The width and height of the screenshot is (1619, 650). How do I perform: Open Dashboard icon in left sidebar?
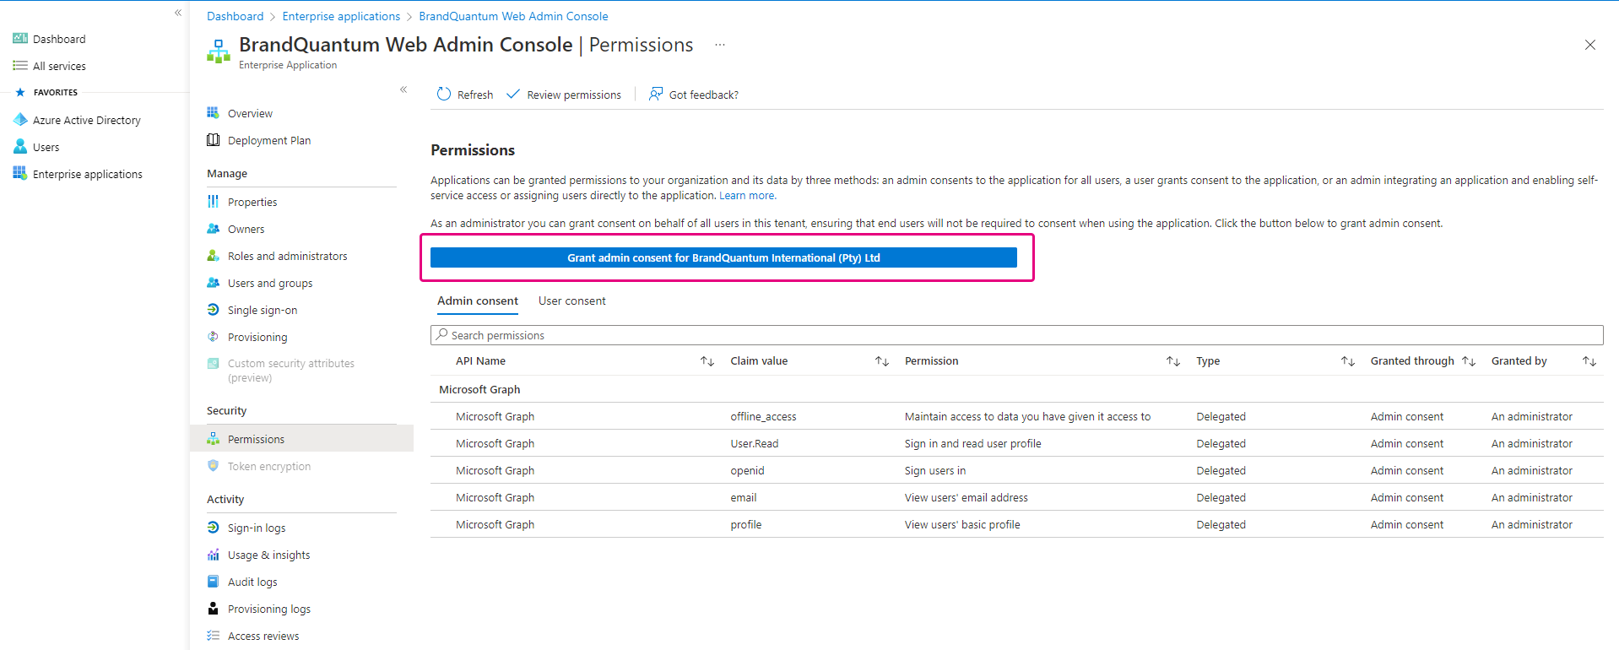[x=20, y=39]
